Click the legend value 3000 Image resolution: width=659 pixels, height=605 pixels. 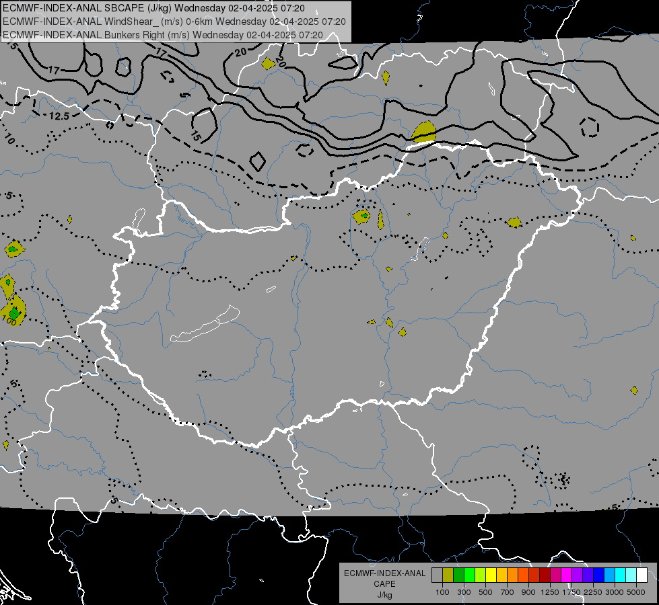click(x=615, y=592)
